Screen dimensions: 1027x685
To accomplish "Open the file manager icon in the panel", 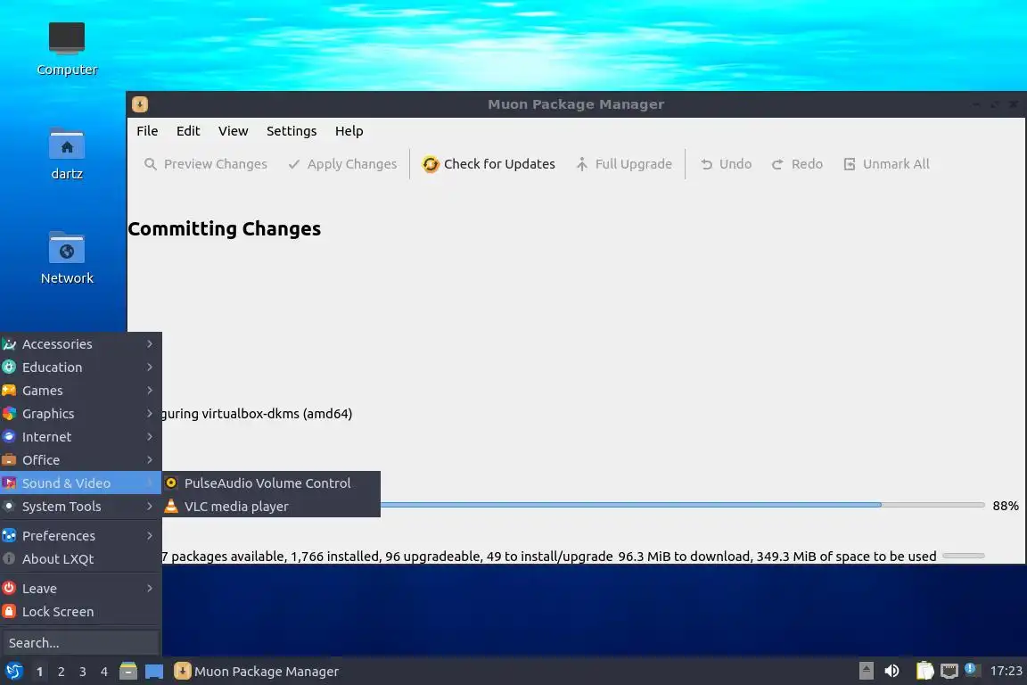I will click(128, 672).
